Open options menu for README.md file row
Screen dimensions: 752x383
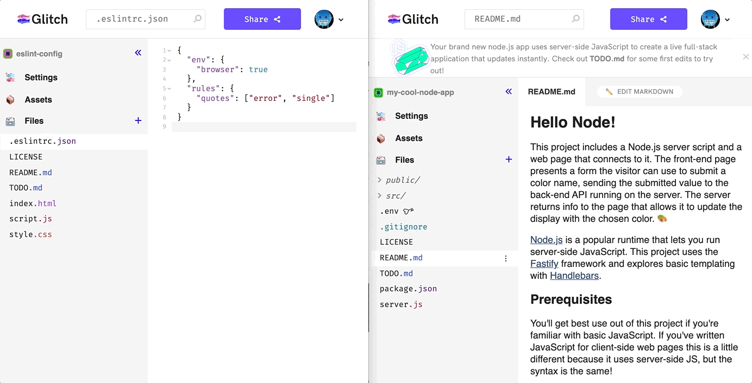click(x=506, y=258)
